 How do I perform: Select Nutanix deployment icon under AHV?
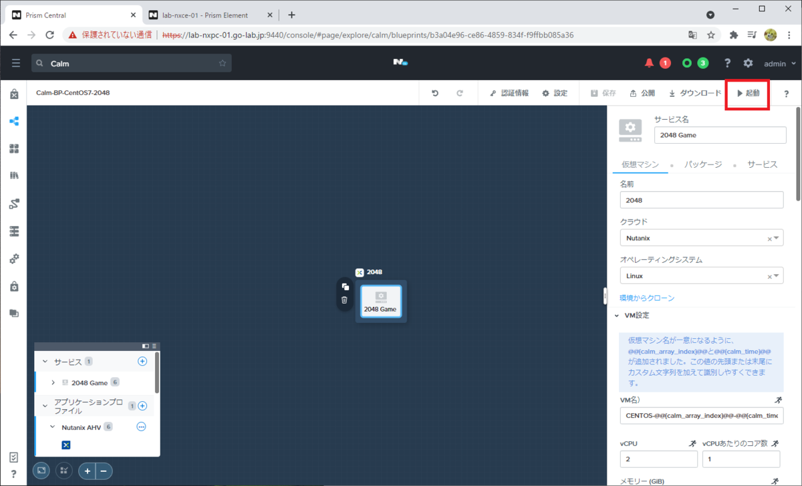point(66,445)
